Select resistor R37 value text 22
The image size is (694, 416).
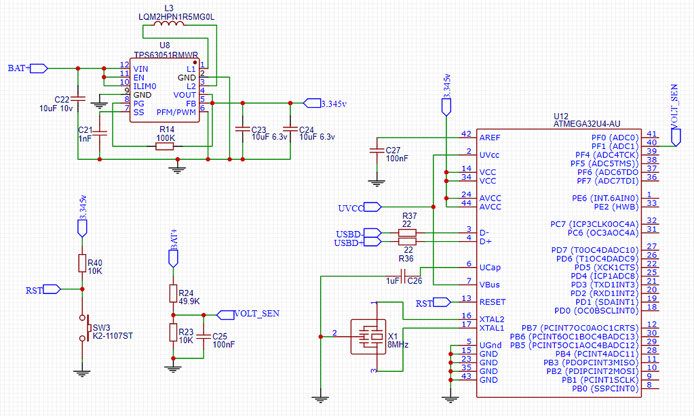(x=406, y=223)
